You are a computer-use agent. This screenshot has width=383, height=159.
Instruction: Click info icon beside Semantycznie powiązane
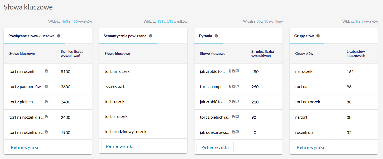coord(151,36)
